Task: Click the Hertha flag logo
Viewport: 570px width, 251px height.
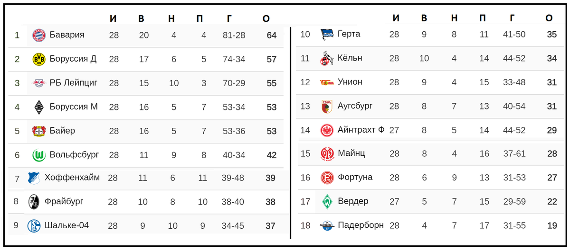Action: (x=327, y=35)
